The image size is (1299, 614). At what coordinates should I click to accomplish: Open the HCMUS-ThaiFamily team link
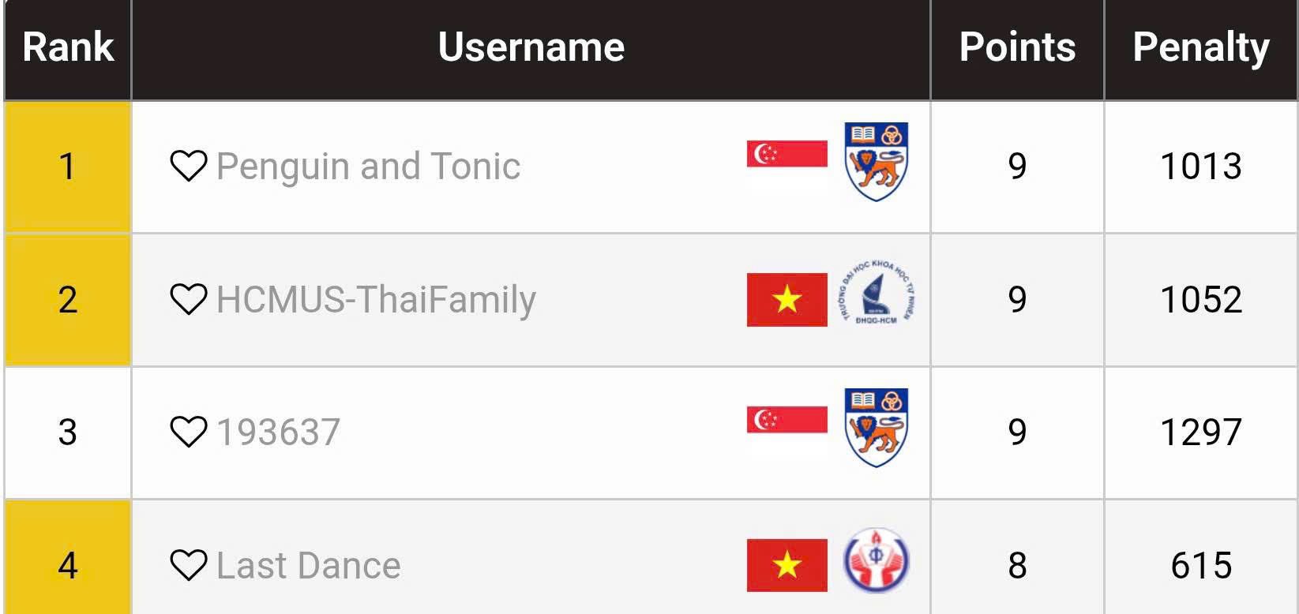(x=376, y=300)
